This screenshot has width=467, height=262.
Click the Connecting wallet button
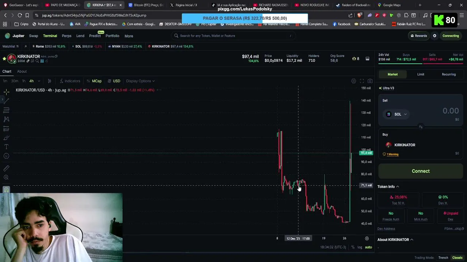pyautogui.click(x=451, y=36)
